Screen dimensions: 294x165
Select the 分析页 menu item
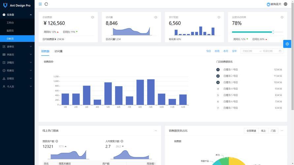tap(17, 39)
